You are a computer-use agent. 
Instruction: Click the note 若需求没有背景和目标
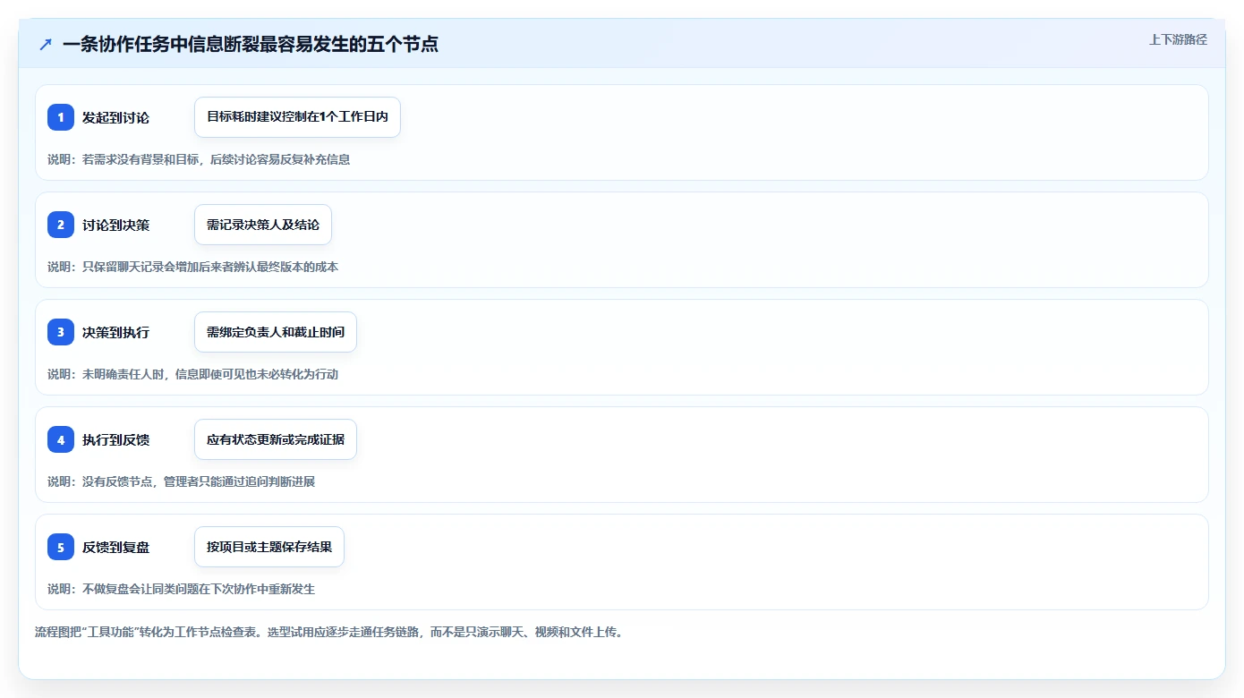click(199, 159)
